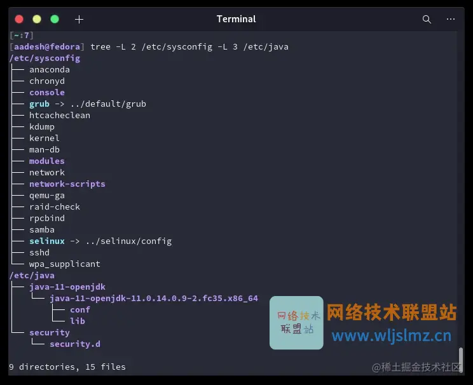This screenshot has width=473, height=385.
Task: Click the '9 directories, 15 files' summary
Action: 67,367
